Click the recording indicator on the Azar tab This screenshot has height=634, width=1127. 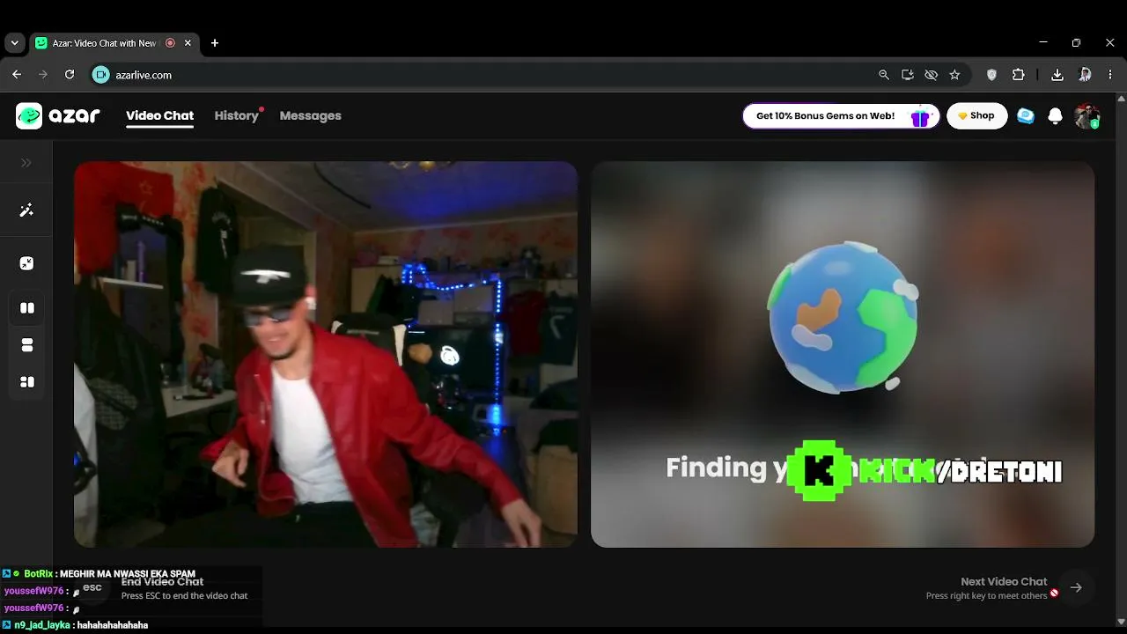170,42
